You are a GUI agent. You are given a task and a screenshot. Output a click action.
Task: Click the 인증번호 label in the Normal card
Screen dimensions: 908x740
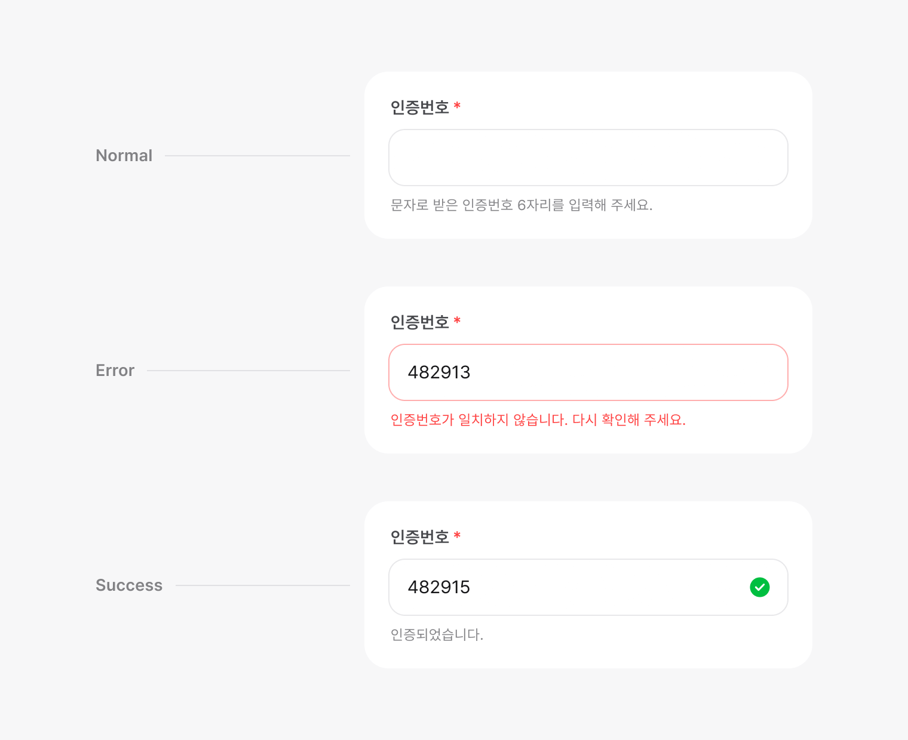tap(419, 107)
